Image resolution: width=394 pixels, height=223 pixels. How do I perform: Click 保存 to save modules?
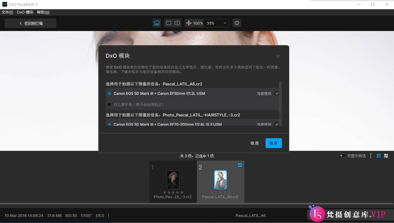pos(274,143)
